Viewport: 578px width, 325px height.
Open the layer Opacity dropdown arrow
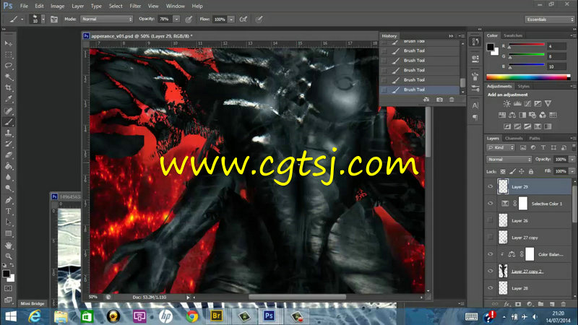click(x=571, y=160)
